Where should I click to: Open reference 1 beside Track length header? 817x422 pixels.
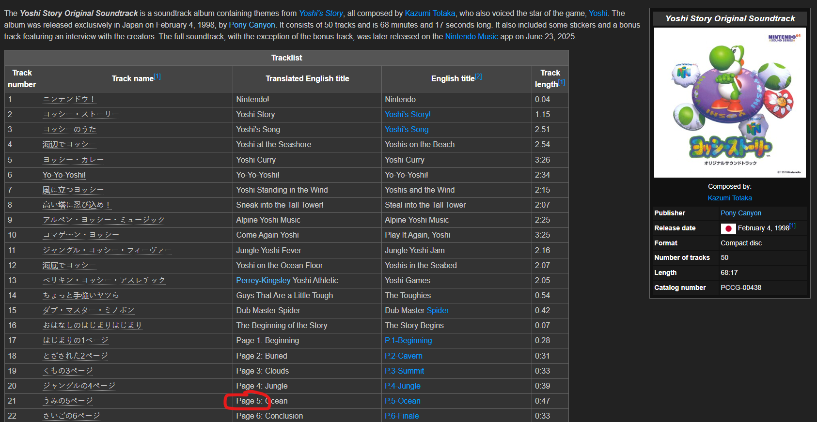[562, 82]
